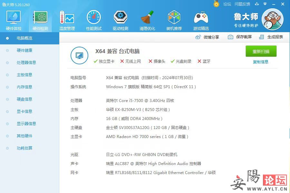Click the download tray icon in title bar
Viewport: 290px width, 193px height.
(x=257, y=4)
